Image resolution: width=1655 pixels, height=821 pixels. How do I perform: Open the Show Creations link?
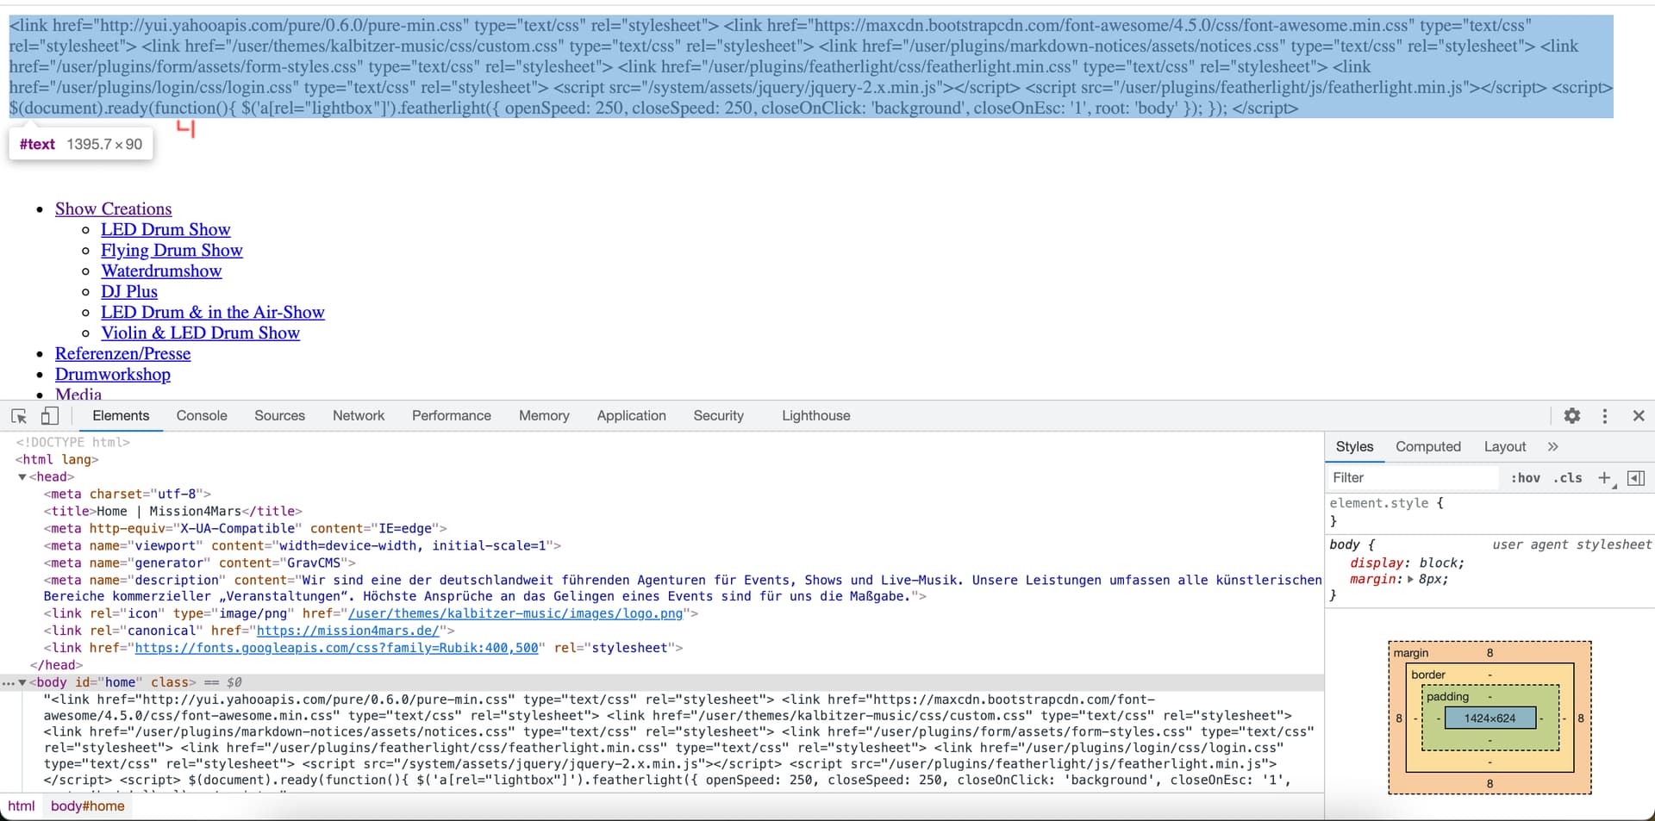point(113,208)
